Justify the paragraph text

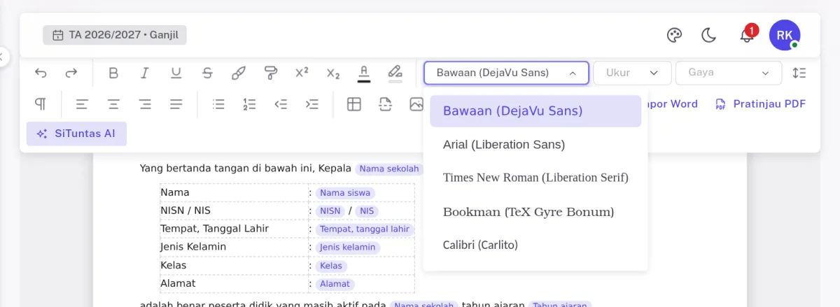click(x=176, y=104)
